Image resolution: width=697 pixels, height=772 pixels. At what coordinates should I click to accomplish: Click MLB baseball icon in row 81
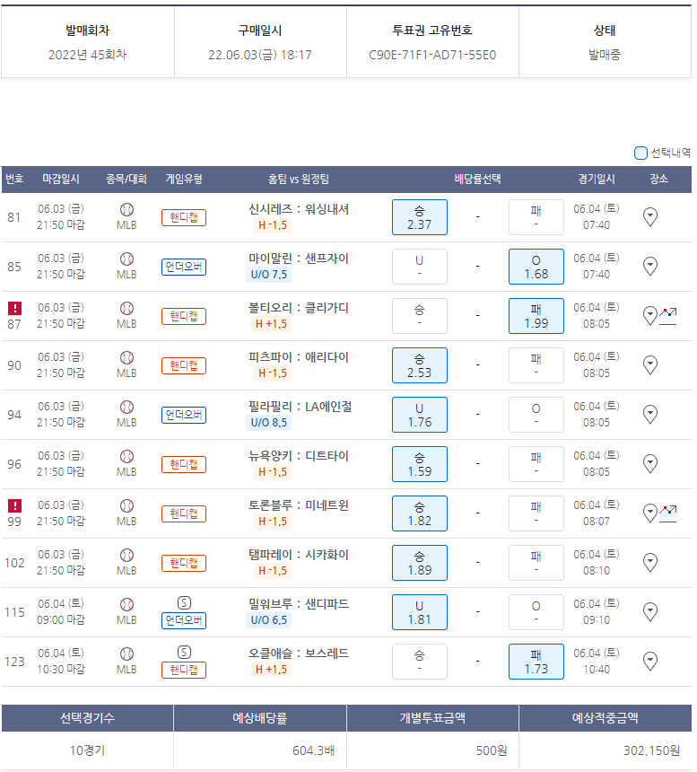point(126,210)
